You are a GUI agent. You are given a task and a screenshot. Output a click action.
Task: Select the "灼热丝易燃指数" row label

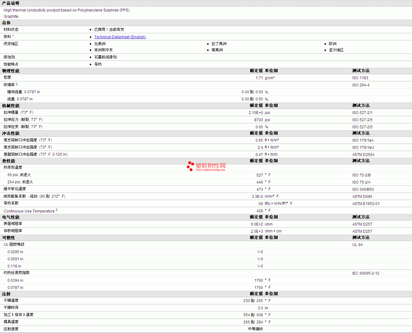17,273
